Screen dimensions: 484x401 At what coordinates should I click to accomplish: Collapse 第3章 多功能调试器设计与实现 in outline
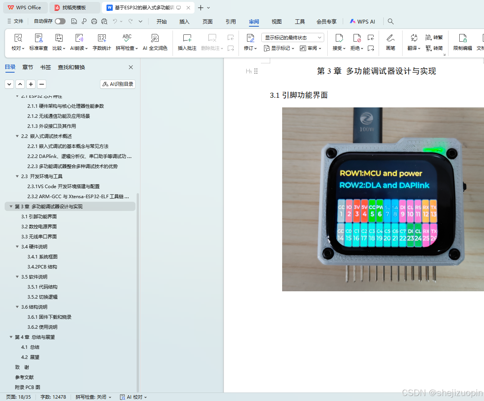[11, 206]
